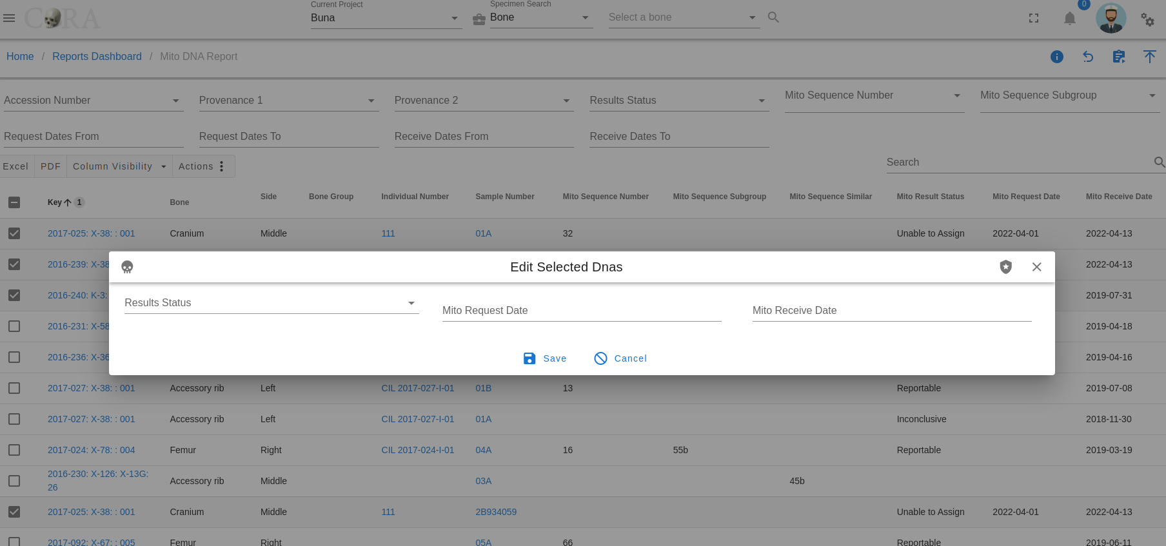This screenshot has height=546, width=1166.
Task: Open the hamburger navigation menu
Action: click(9, 18)
